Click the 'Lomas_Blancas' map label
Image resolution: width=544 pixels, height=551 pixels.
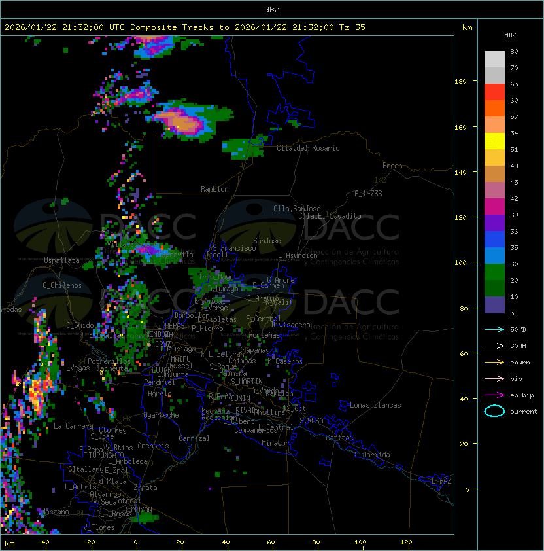(375, 405)
